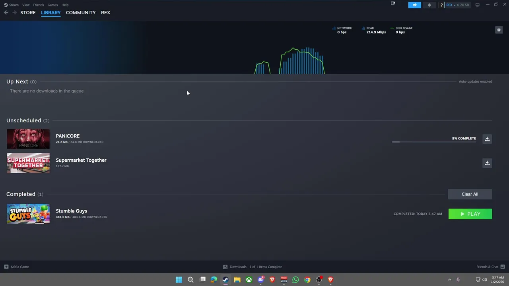Screen dimensions: 509x286
Task: Click the PEAK 214.9 Mbps stat
Action: tap(374, 30)
